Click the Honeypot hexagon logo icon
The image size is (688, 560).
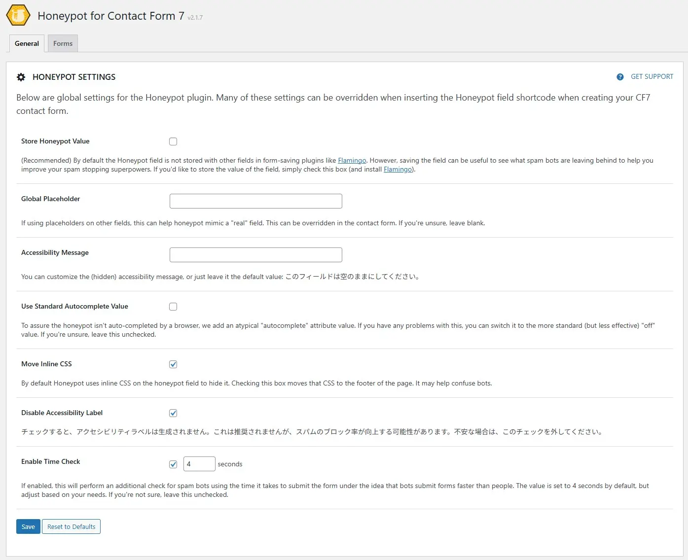click(x=18, y=15)
